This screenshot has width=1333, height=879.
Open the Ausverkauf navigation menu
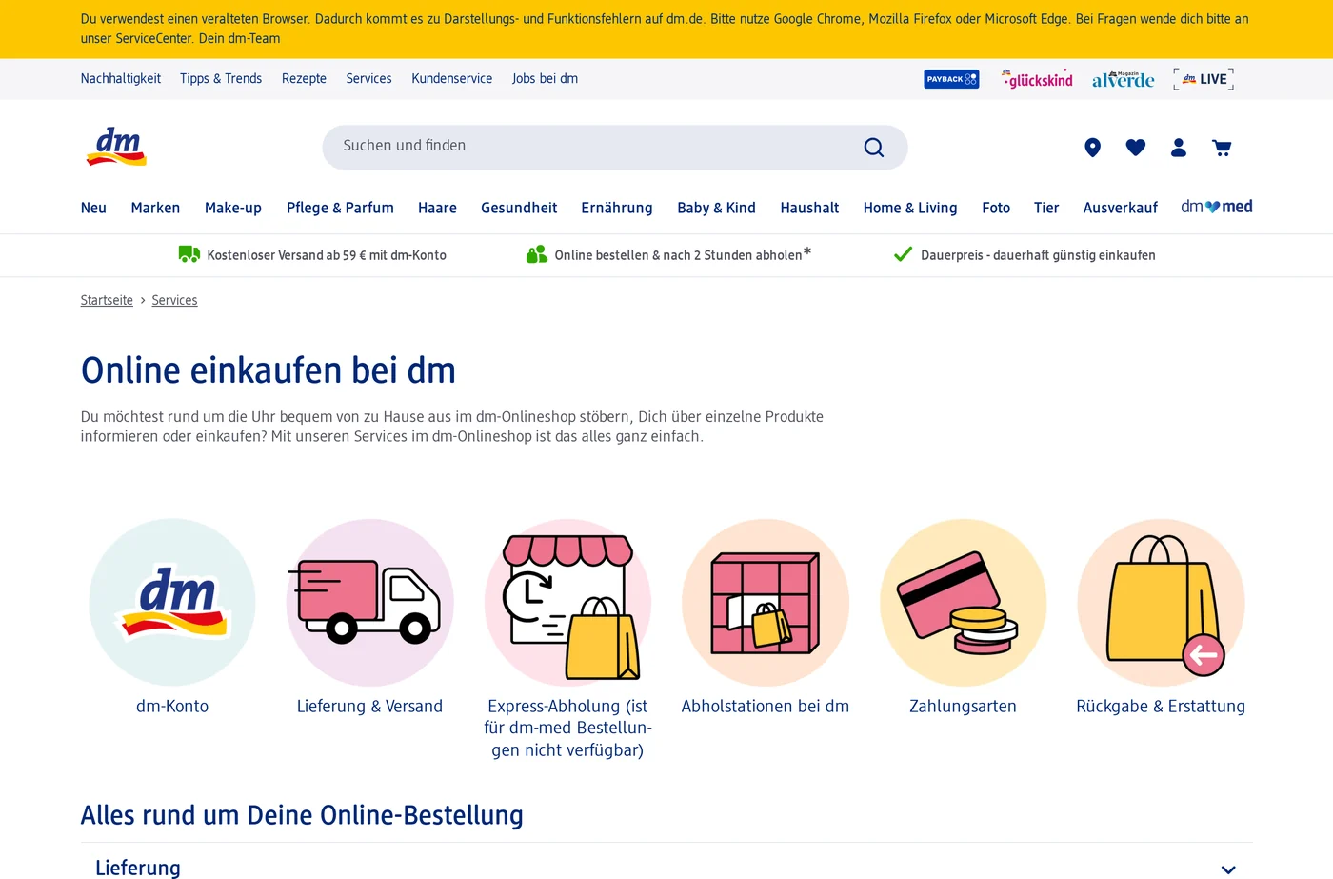pyautogui.click(x=1121, y=208)
